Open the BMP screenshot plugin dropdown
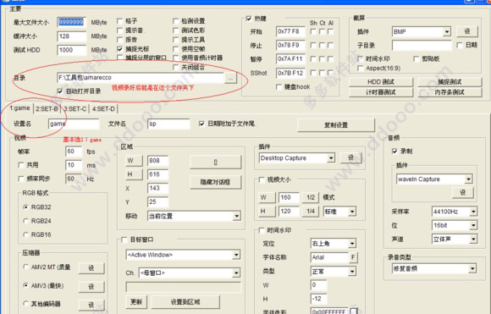The width and height of the screenshot is (491, 314). tap(447, 31)
